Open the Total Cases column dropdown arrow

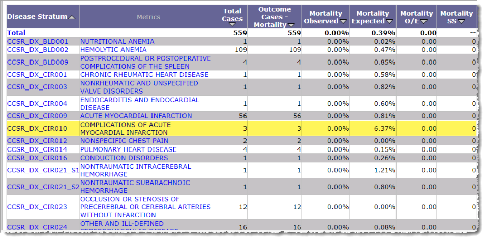[232, 24]
